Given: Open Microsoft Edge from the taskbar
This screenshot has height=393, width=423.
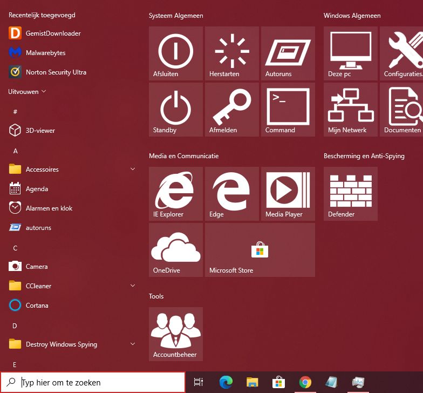Looking at the screenshot, I should [x=226, y=382].
